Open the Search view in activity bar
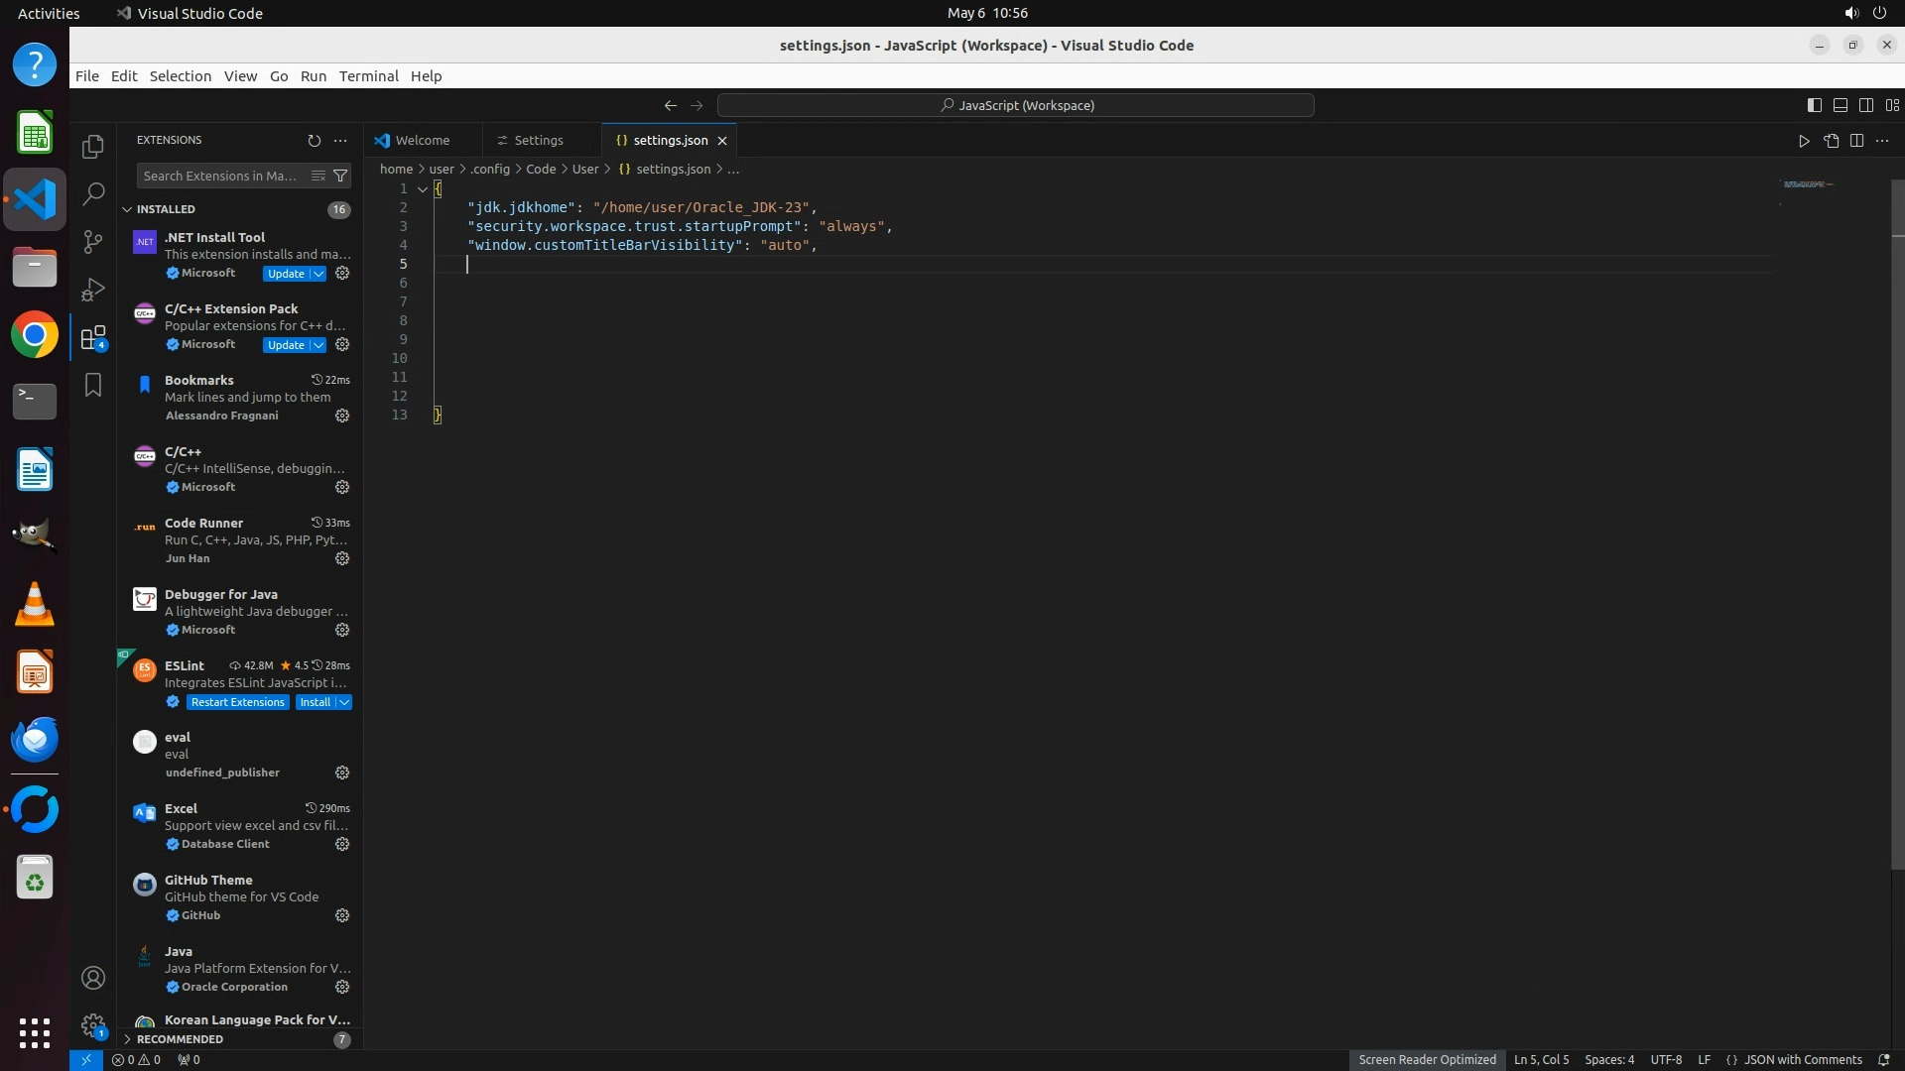 pyautogui.click(x=93, y=194)
